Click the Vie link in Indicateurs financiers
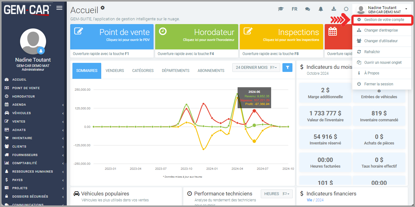Image resolution: width=415 pixels, height=207 pixels. 309,200
